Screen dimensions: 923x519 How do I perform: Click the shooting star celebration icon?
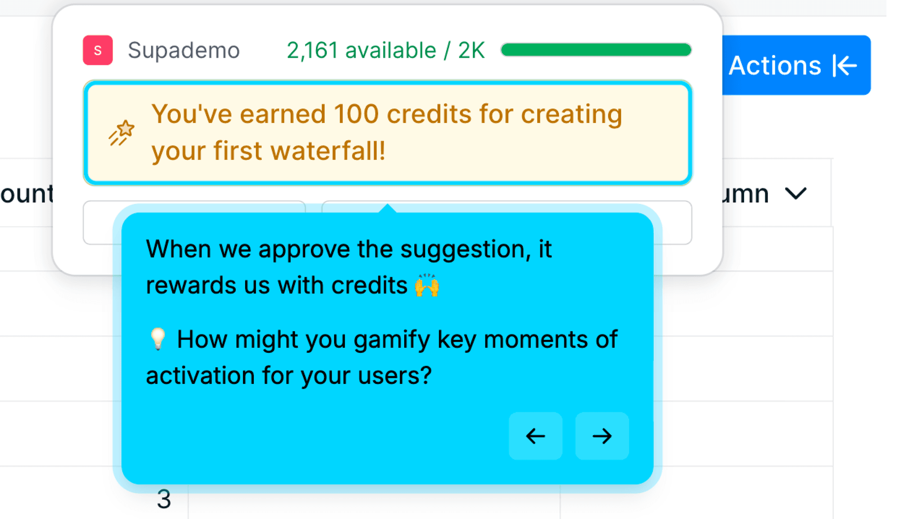click(120, 131)
